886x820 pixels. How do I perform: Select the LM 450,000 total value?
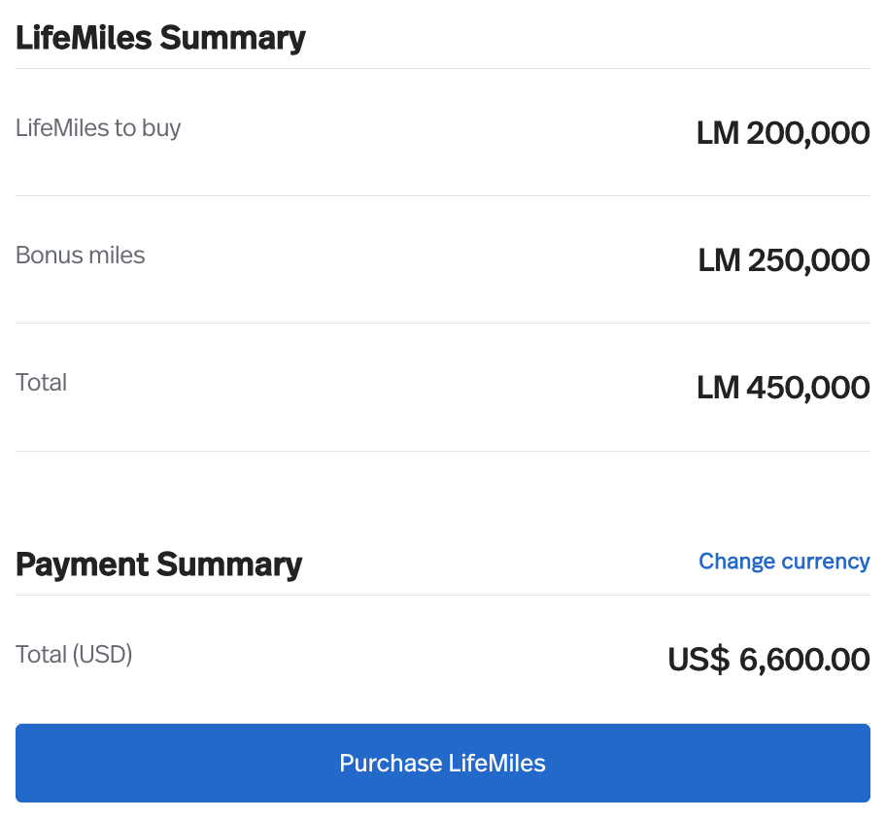(783, 388)
